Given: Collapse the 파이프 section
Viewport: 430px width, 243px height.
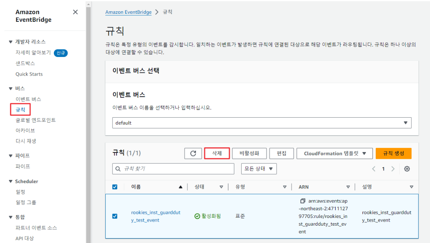Looking at the screenshot, I should [11, 156].
